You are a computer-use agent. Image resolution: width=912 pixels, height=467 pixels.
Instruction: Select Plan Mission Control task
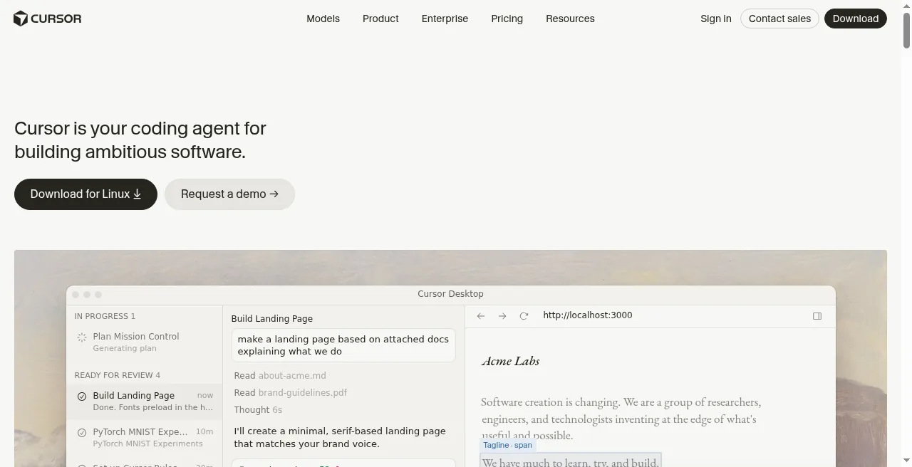click(x=145, y=342)
